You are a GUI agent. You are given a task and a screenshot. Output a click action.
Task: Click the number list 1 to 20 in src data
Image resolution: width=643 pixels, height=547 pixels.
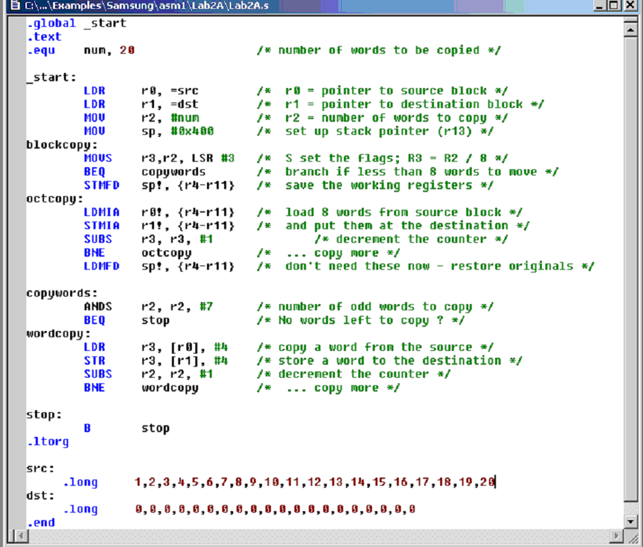pos(314,482)
